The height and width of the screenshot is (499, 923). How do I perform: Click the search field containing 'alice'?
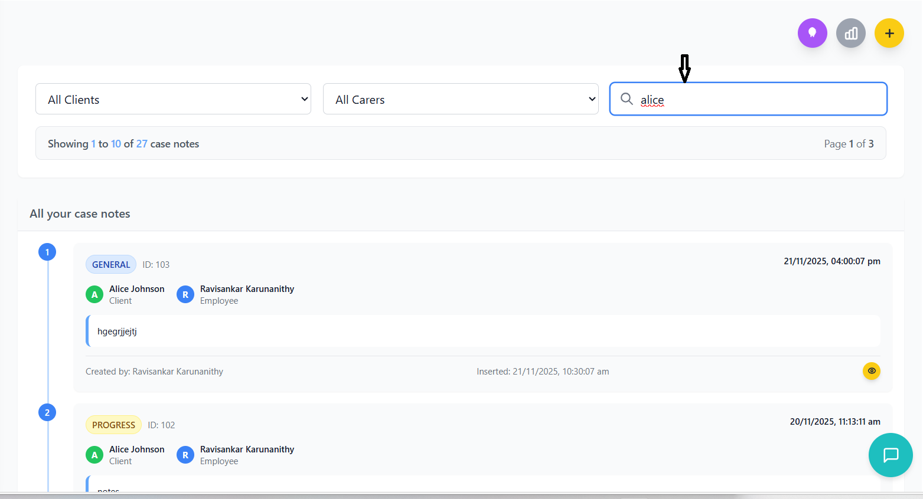[x=756, y=99]
